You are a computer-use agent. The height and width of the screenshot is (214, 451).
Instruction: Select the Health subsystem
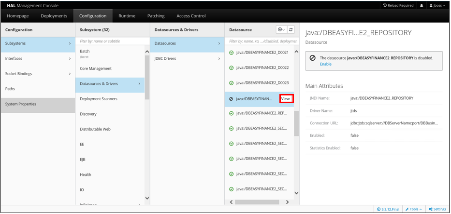110,174
